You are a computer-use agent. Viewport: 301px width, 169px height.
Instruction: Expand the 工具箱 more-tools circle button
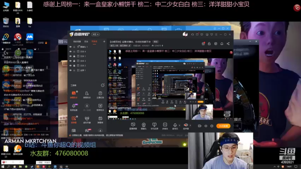pos(103,85)
